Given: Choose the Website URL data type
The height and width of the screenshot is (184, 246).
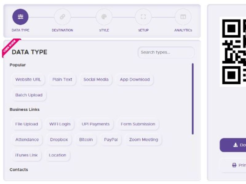Looking at the screenshot, I should [28, 79].
